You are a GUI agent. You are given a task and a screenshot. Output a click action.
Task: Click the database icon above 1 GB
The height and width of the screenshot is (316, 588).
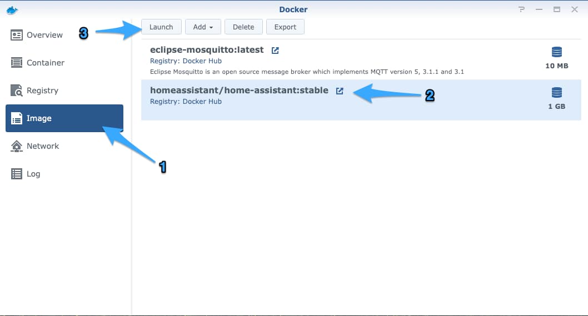(x=556, y=93)
